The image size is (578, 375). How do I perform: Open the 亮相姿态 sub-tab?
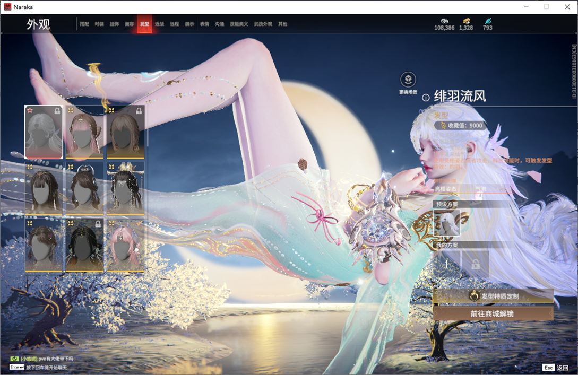446,189
